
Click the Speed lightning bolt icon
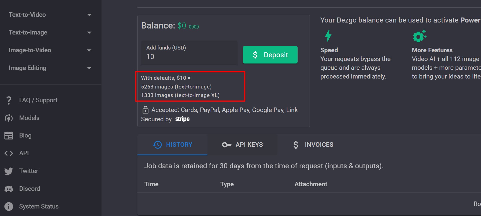[x=328, y=35]
